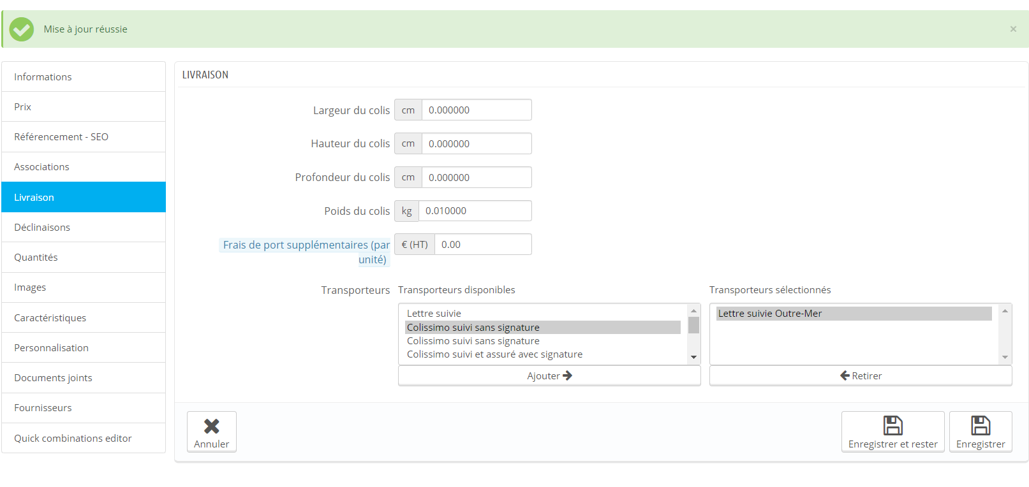1029x487 pixels.
Task: Click the Poids du colis field
Action: tap(475, 210)
